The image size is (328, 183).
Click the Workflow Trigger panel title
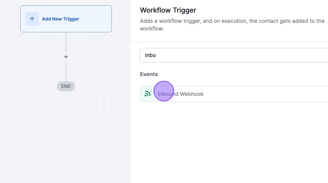(x=168, y=10)
